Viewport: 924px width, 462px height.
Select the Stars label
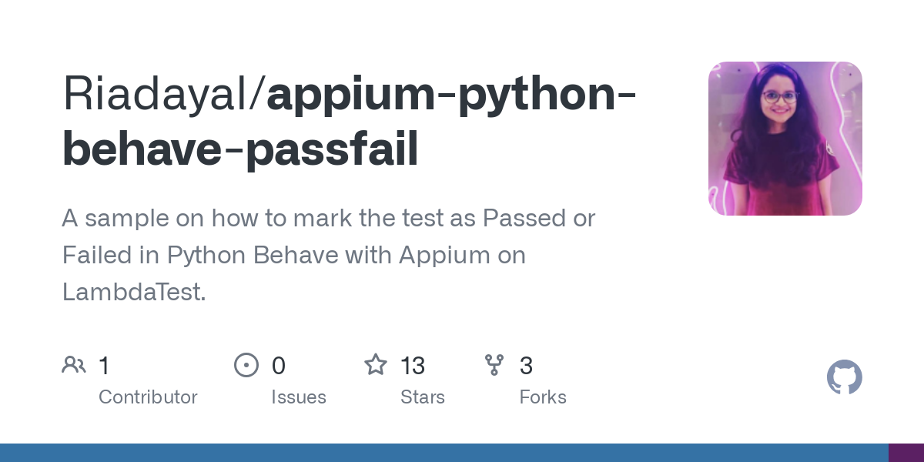(x=423, y=397)
